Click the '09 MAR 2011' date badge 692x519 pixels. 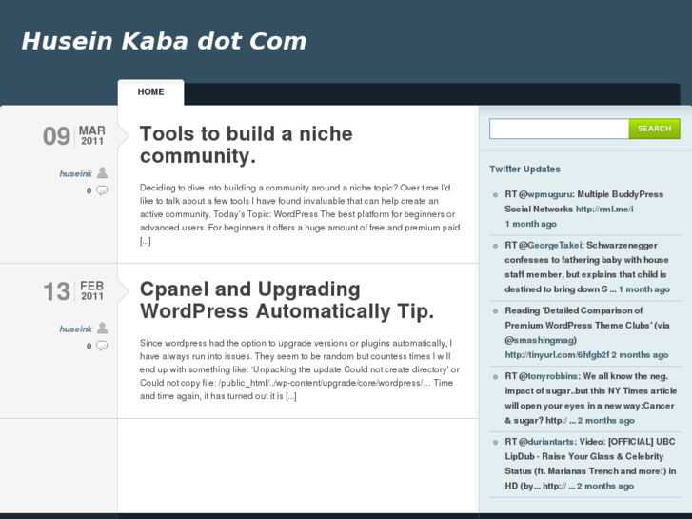point(73,136)
